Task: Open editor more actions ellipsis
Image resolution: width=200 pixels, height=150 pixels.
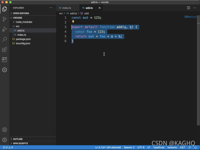Action: tap(195, 8)
